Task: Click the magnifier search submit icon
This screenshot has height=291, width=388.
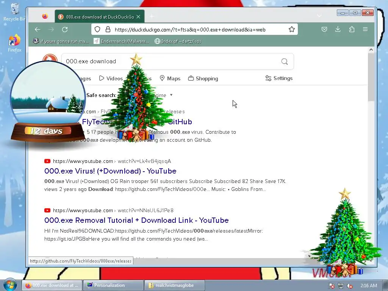Action: [285, 61]
